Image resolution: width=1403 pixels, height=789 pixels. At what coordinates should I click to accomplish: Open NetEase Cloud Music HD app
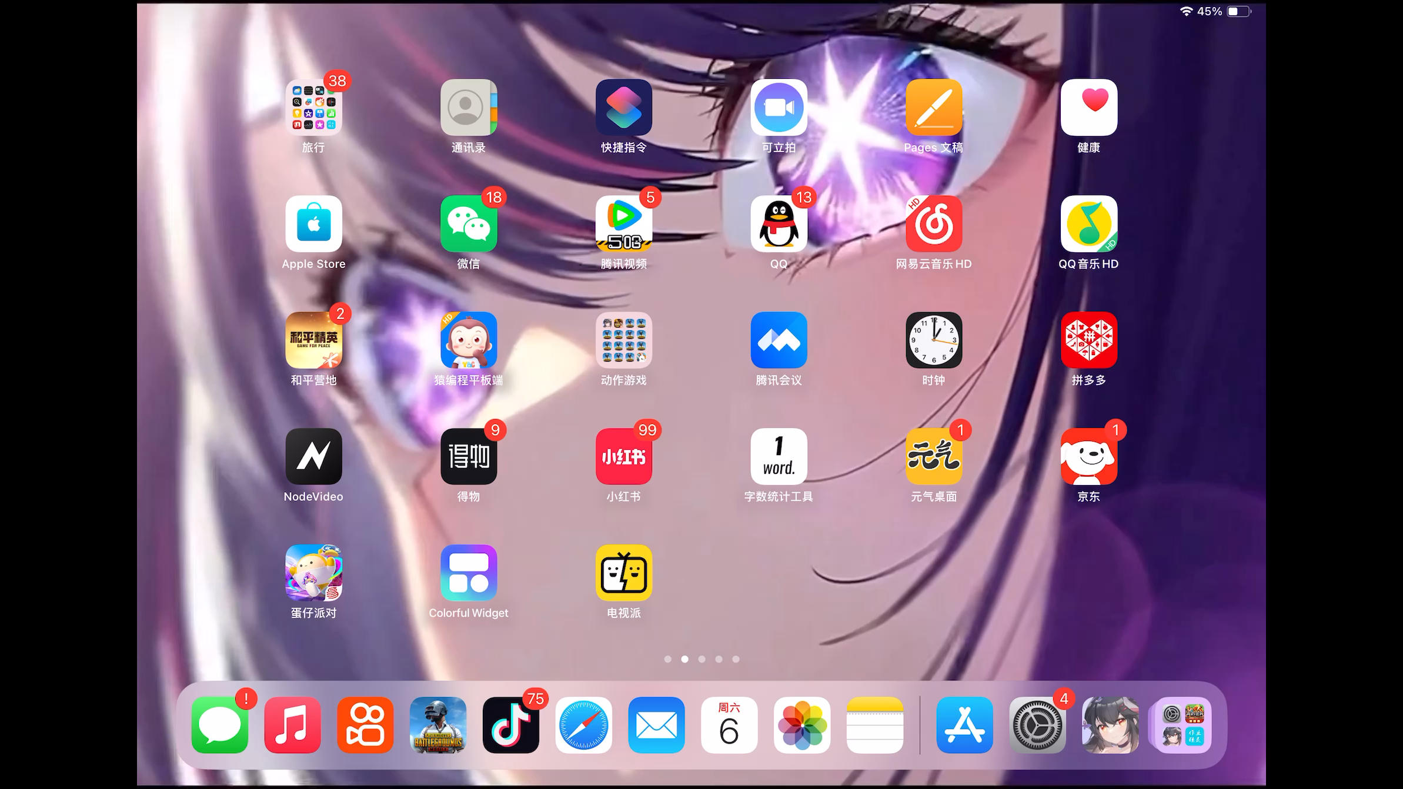[x=933, y=224]
